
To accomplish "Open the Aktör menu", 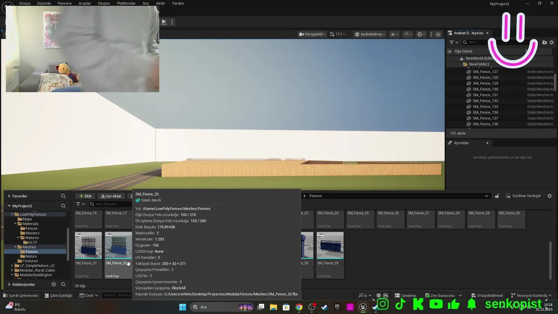I will pyautogui.click(x=160, y=3).
